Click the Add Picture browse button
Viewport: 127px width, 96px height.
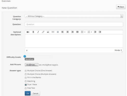pyautogui.click(x=31, y=65)
